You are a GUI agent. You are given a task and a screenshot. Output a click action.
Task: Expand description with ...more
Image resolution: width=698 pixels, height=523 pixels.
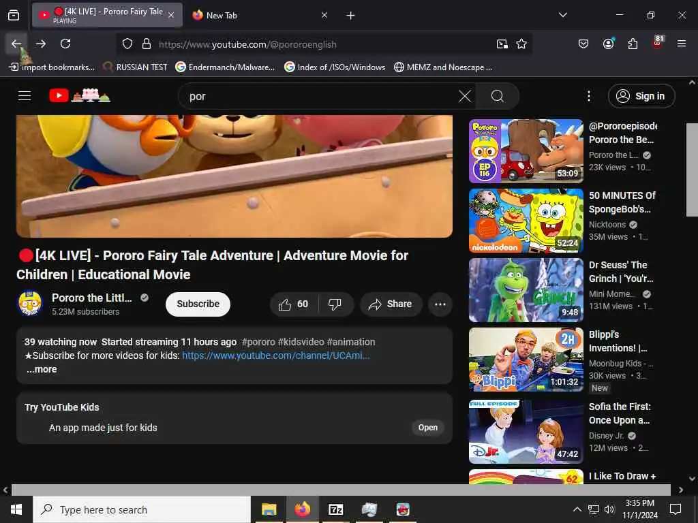click(42, 369)
